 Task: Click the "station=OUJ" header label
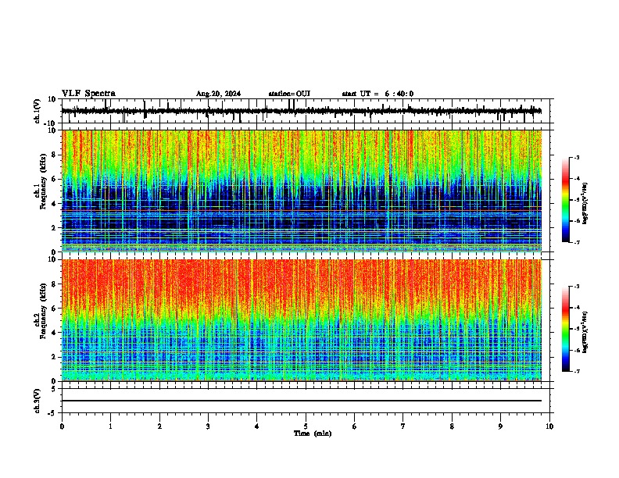289,94
